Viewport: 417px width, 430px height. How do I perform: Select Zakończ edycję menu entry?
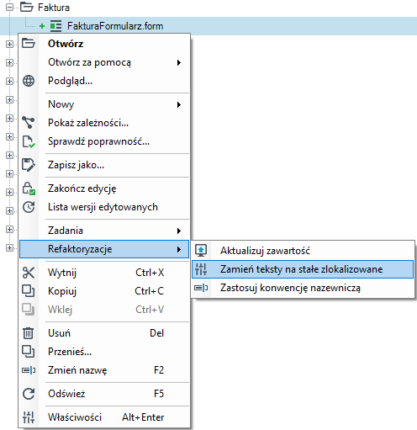point(104,188)
